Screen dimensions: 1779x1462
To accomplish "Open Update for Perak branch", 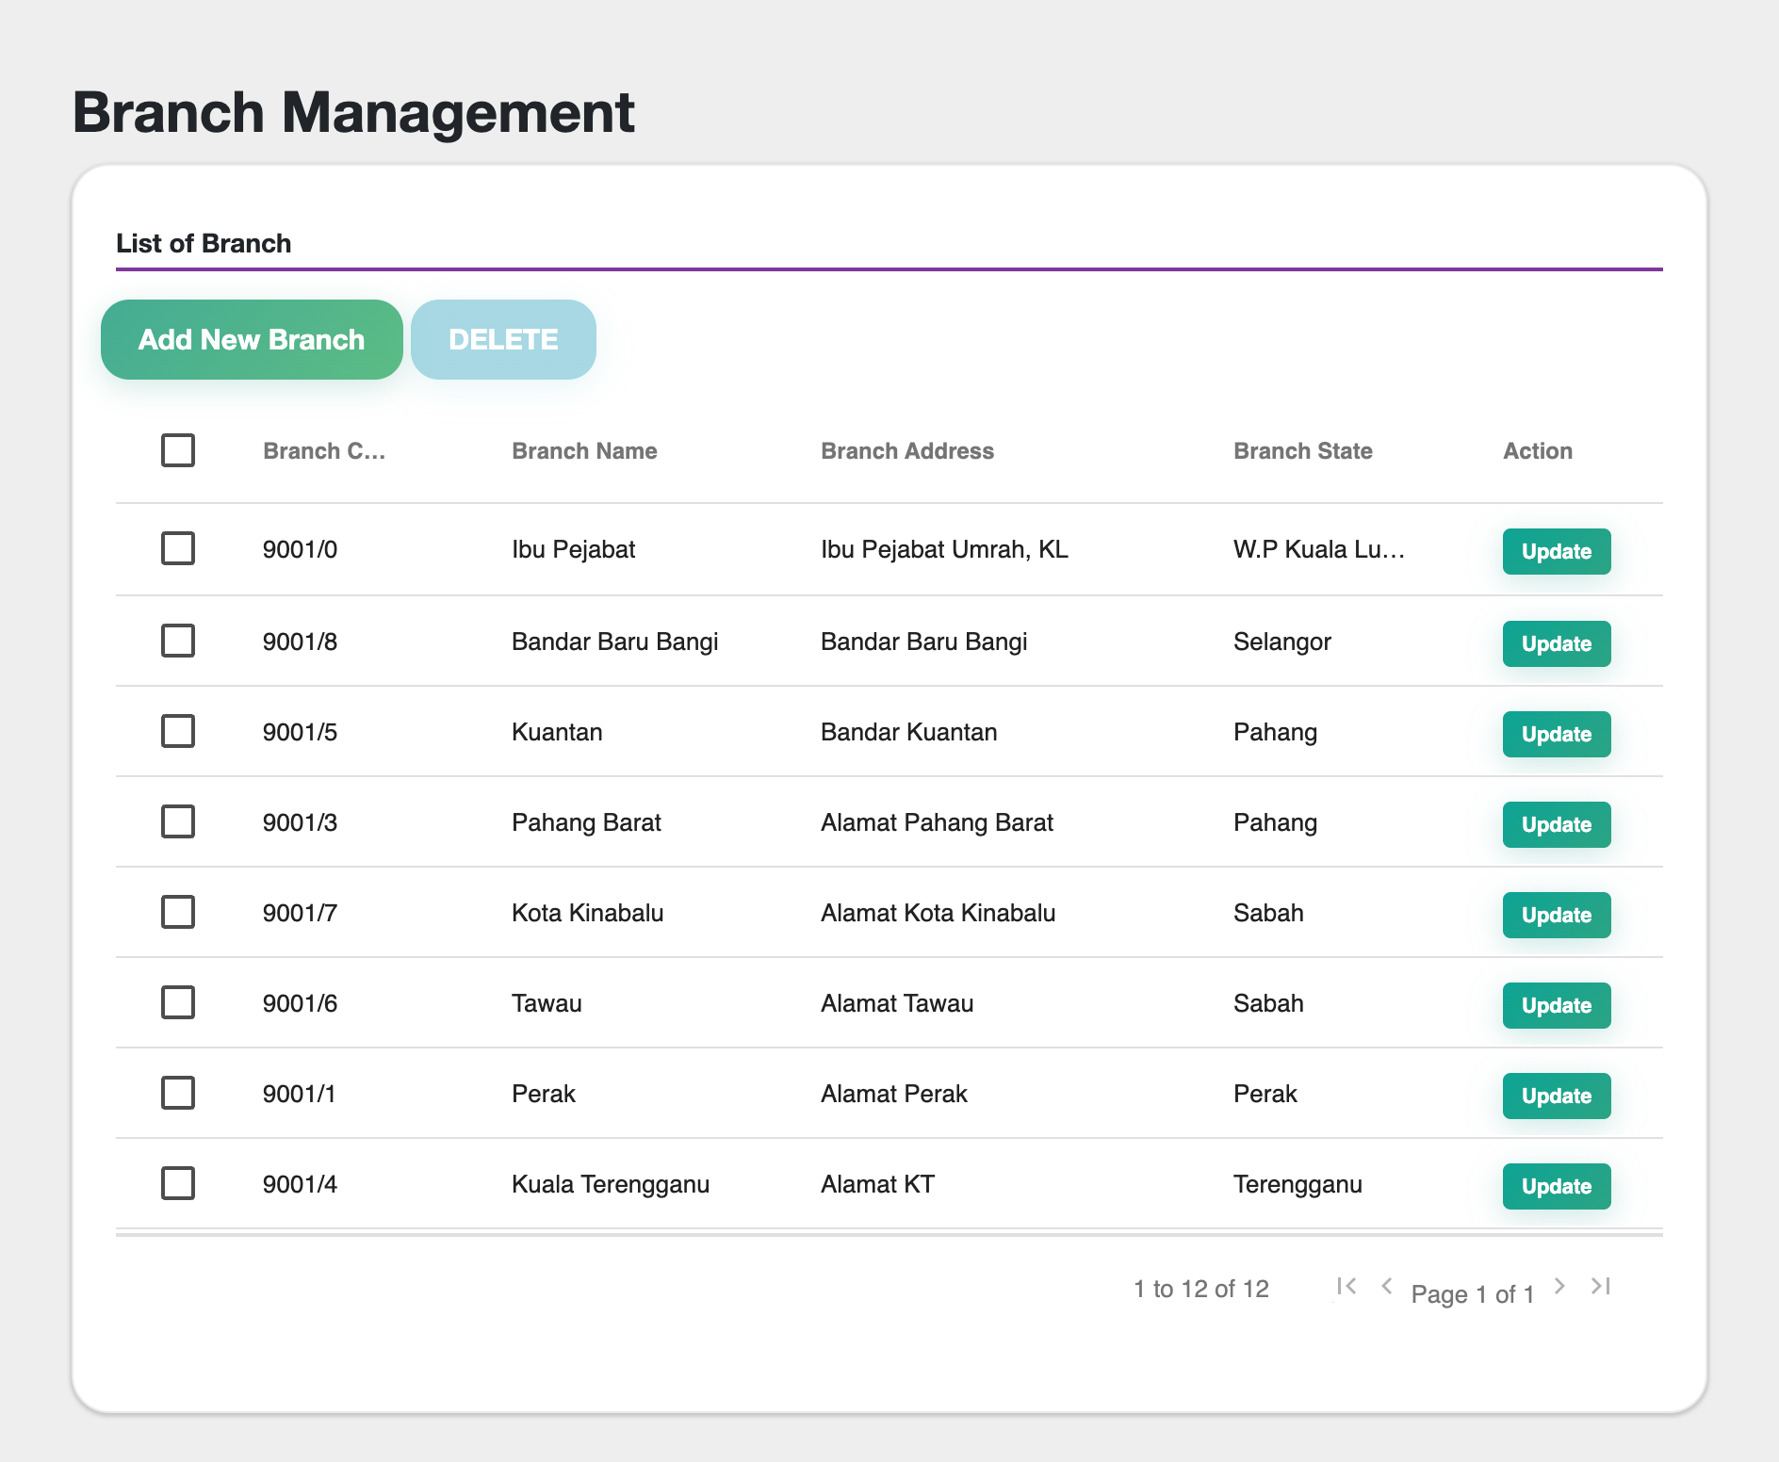I will pos(1556,1096).
